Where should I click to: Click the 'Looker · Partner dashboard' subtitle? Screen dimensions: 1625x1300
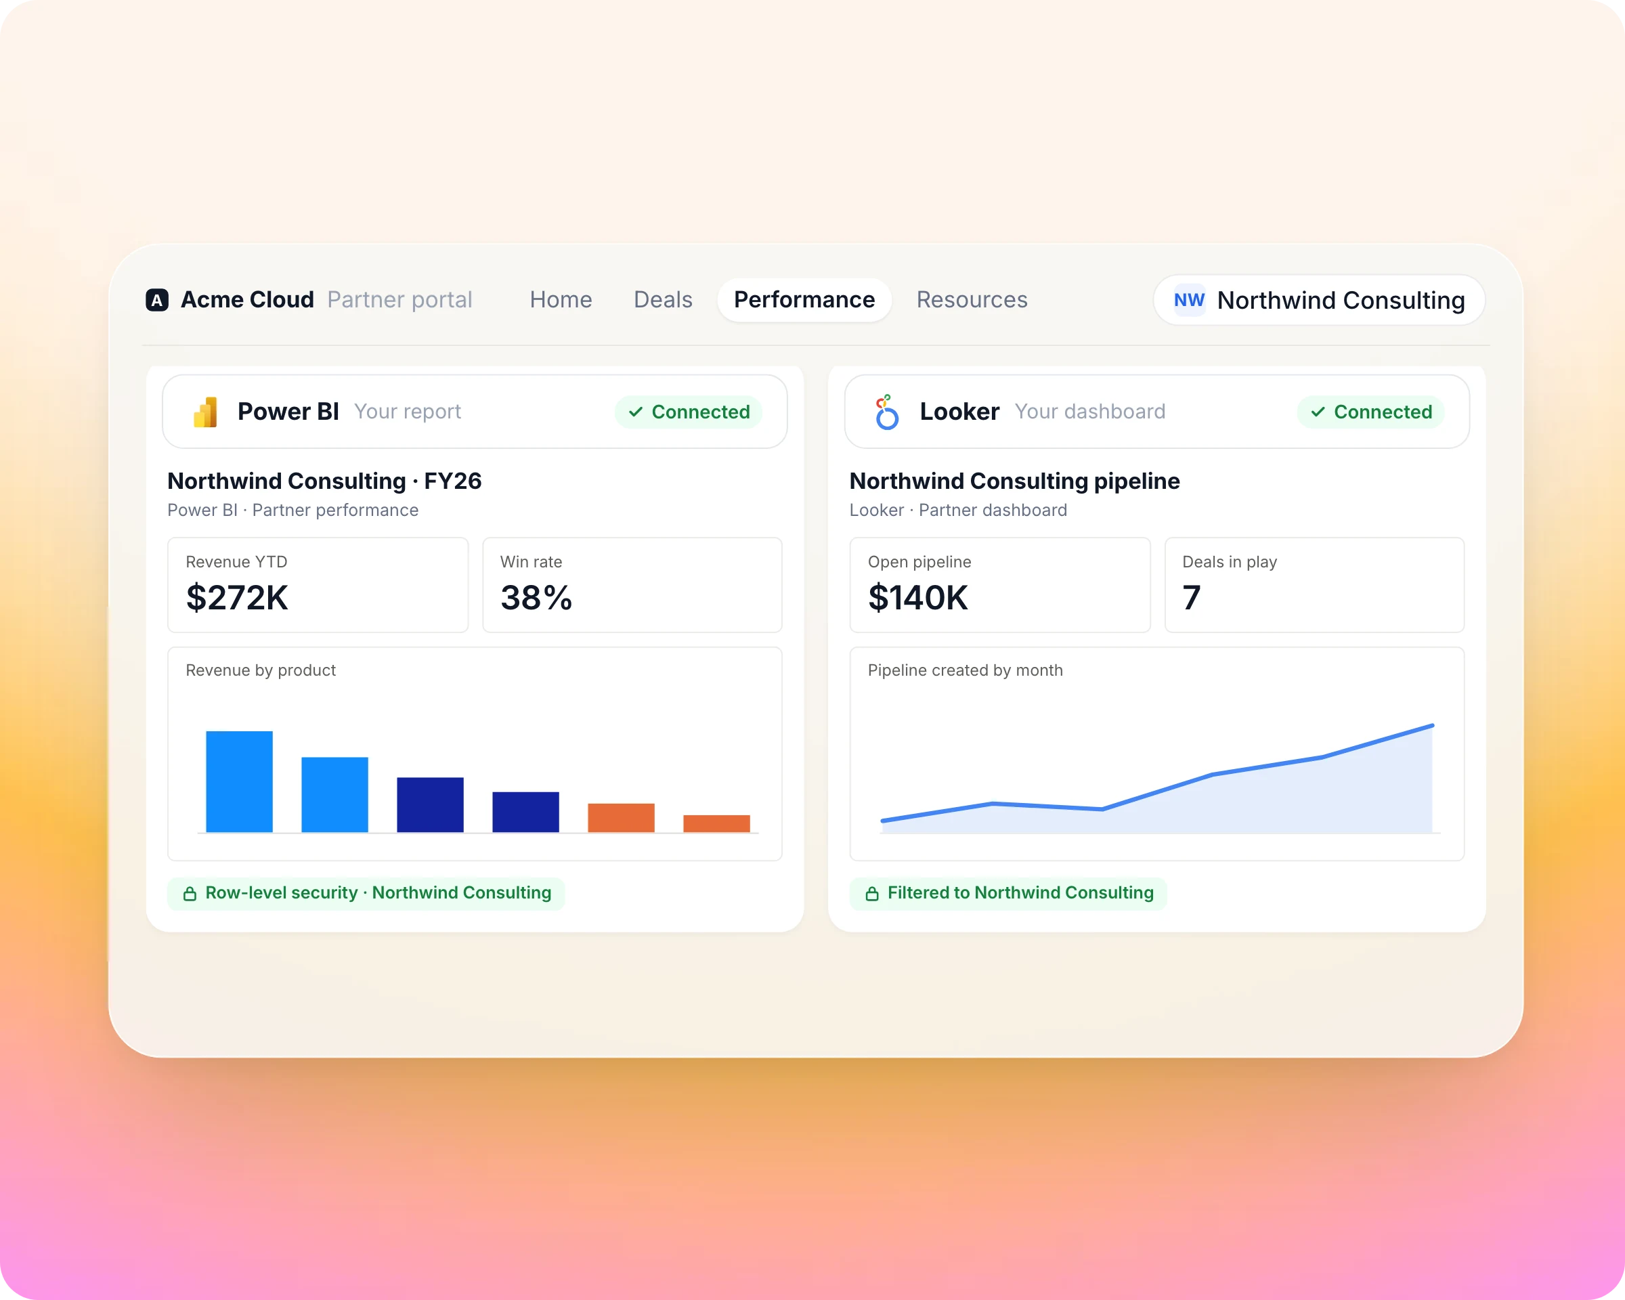958,511
